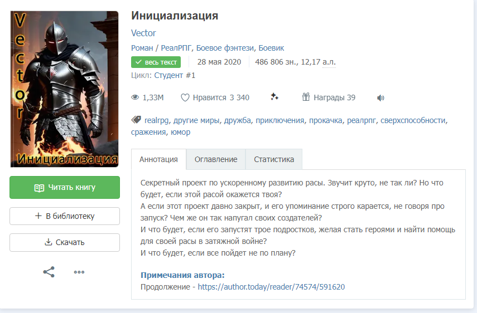Select the Аннотация tab
This screenshot has height=313, width=477.
tap(158, 159)
